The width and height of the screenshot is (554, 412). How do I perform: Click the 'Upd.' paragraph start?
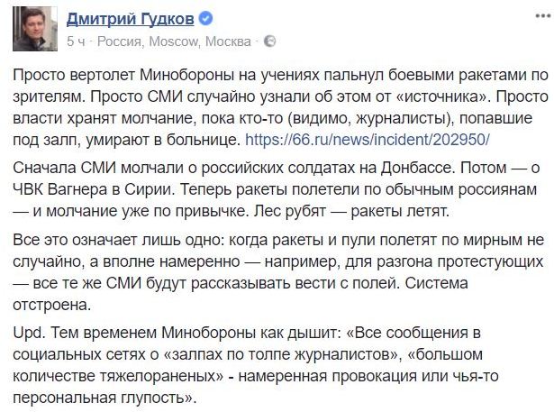point(29,334)
